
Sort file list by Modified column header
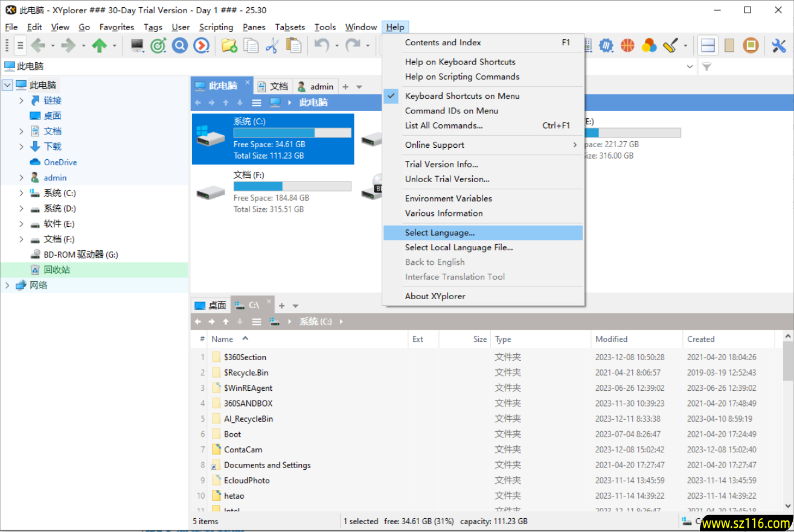[x=611, y=339]
